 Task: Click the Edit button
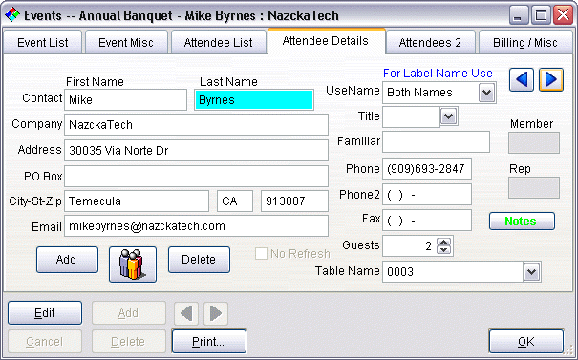click(45, 313)
